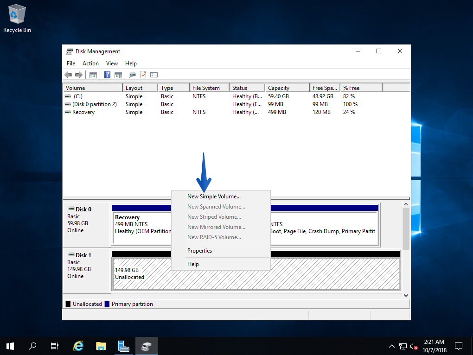This screenshot has height=355, width=473.
Task: Select the (C:) volume drive icon
Action: pyautogui.click(x=68, y=96)
